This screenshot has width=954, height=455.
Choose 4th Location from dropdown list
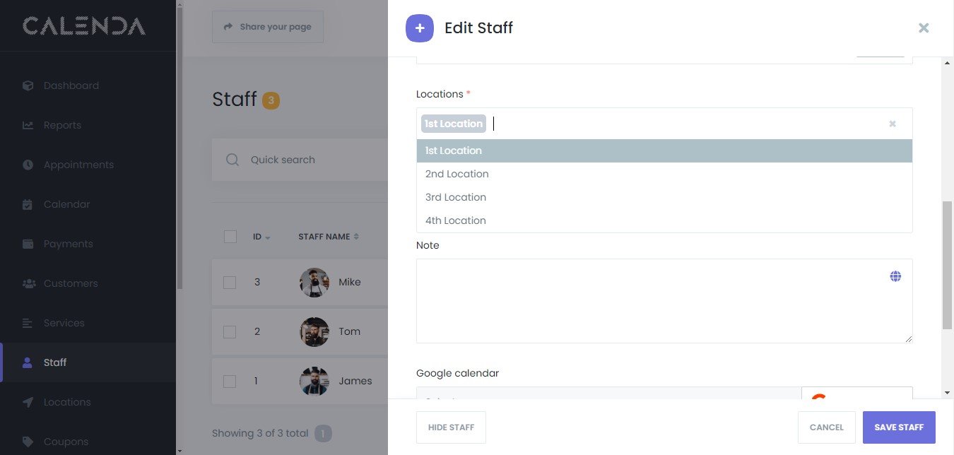pyautogui.click(x=455, y=220)
